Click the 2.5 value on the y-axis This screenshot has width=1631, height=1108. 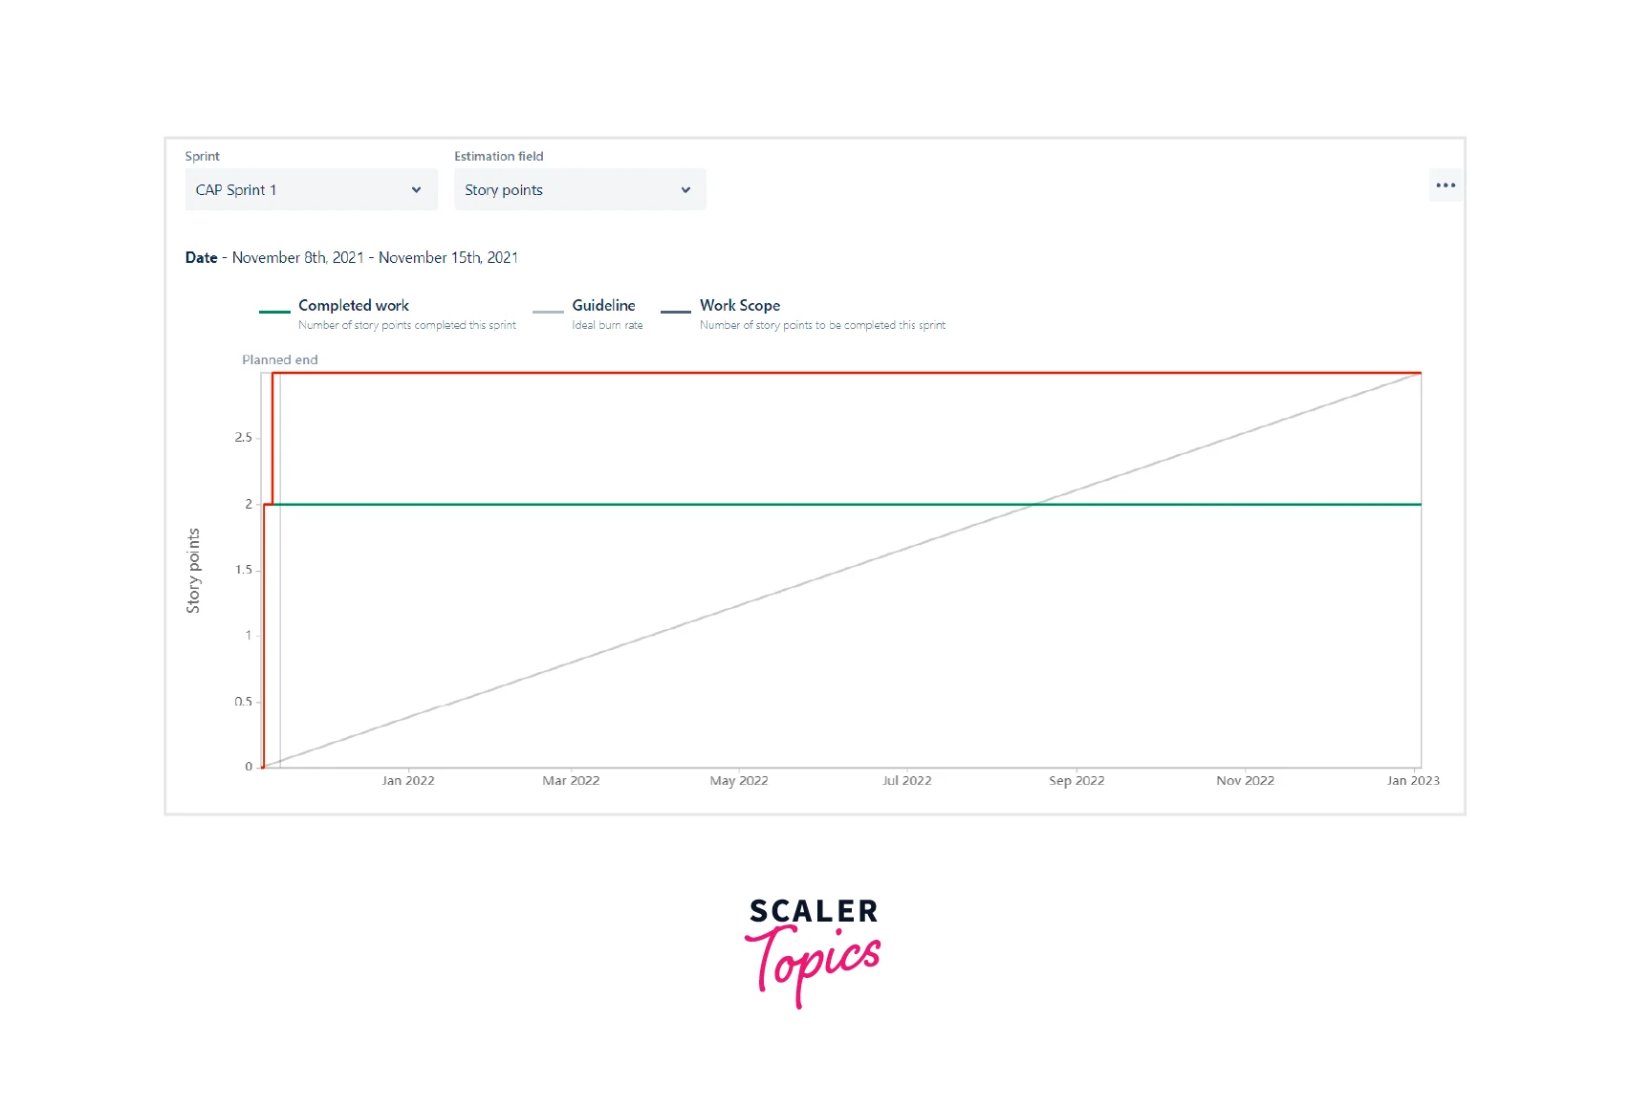(x=244, y=438)
